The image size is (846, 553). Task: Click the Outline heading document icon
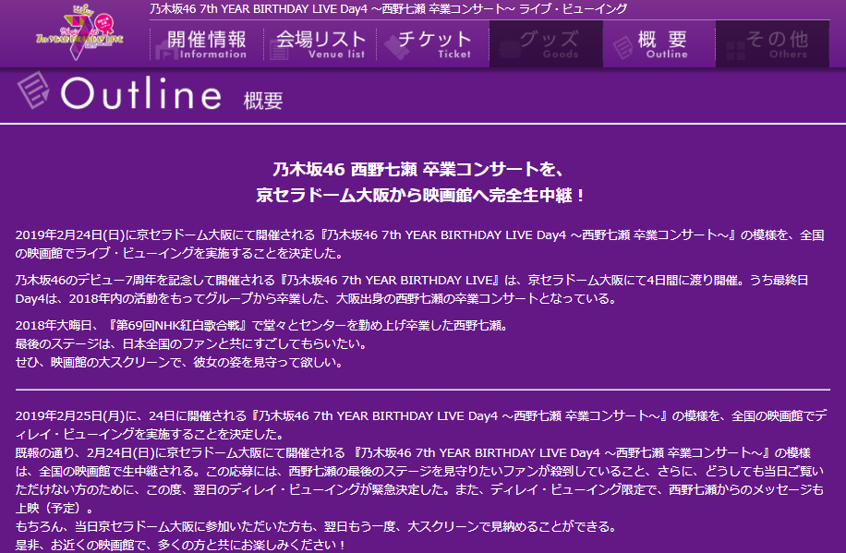tap(33, 90)
